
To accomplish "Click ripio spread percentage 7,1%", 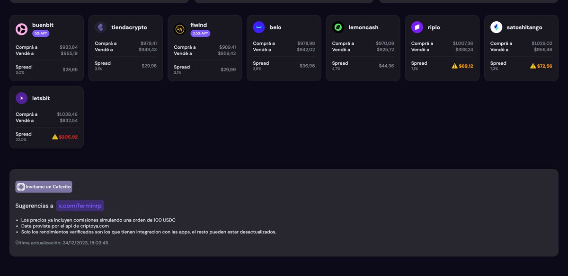I will click(415, 69).
